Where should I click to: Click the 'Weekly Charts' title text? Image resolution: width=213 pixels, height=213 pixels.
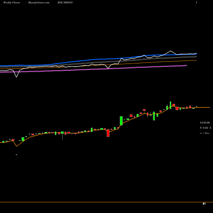pos(12,3)
